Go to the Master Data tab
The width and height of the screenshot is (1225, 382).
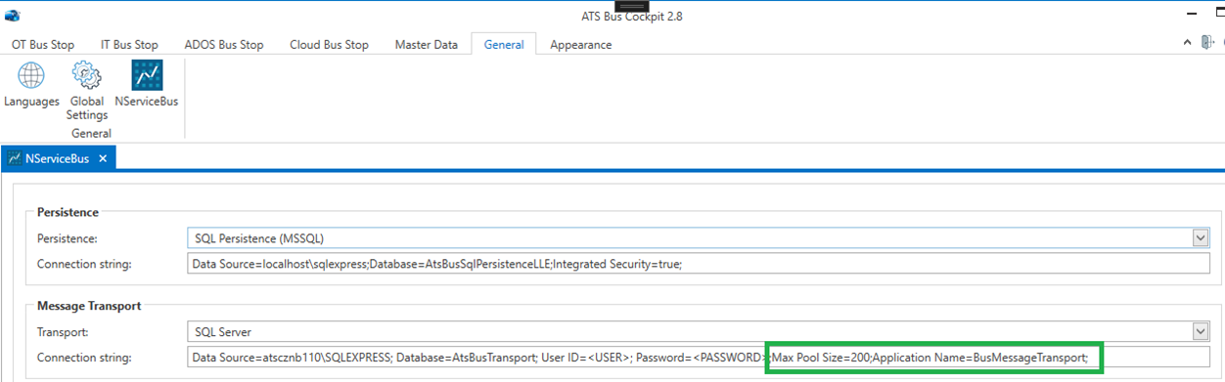[x=427, y=44]
